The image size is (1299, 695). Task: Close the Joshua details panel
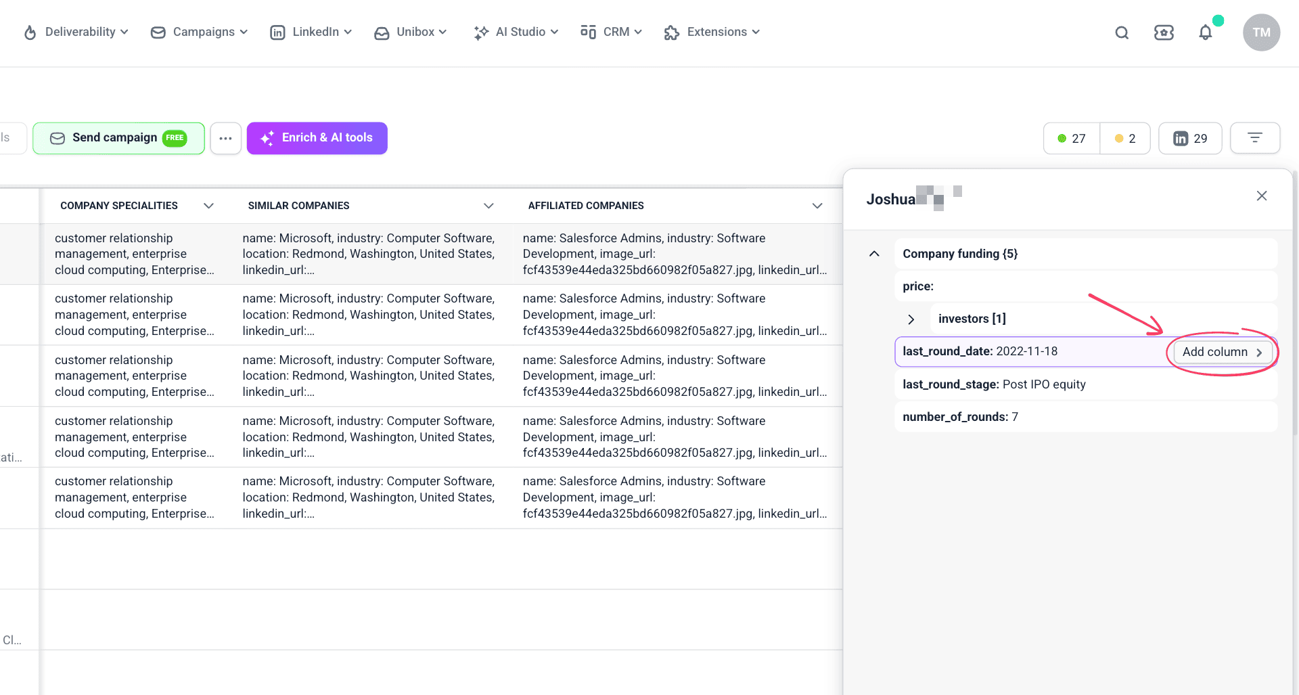[x=1262, y=196]
